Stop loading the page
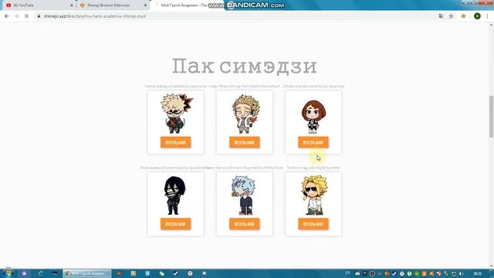Viewport: 494px width, 278px height. tap(26, 16)
